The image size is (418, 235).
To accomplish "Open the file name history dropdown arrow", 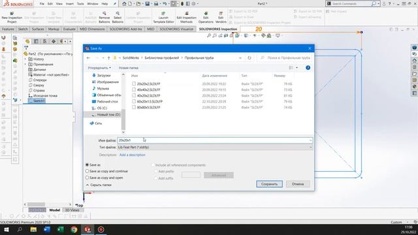I will point(310,140).
